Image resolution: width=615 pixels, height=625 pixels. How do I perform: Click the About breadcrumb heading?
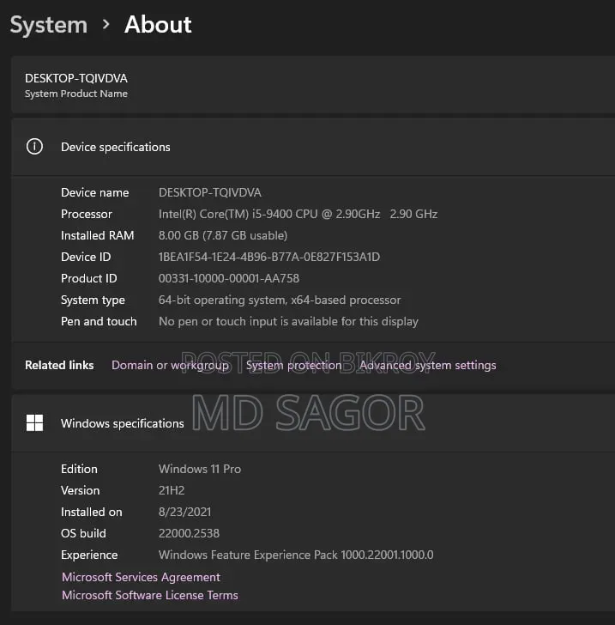pyautogui.click(x=158, y=25)
